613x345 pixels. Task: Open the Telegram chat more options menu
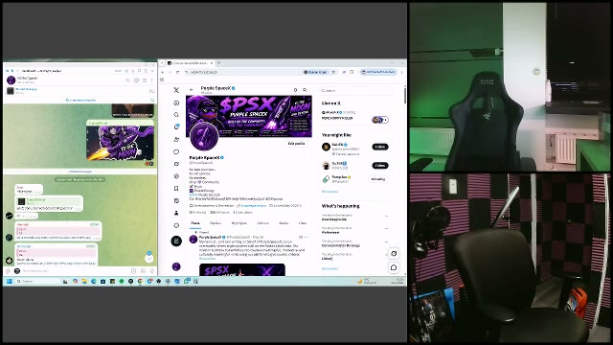click(x=152, y=80)
